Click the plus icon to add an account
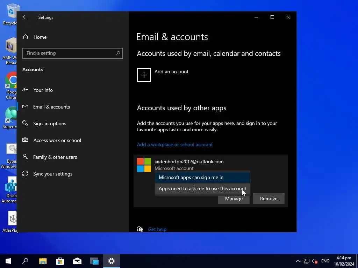This screenshot has height=268, width=358. 144,75
